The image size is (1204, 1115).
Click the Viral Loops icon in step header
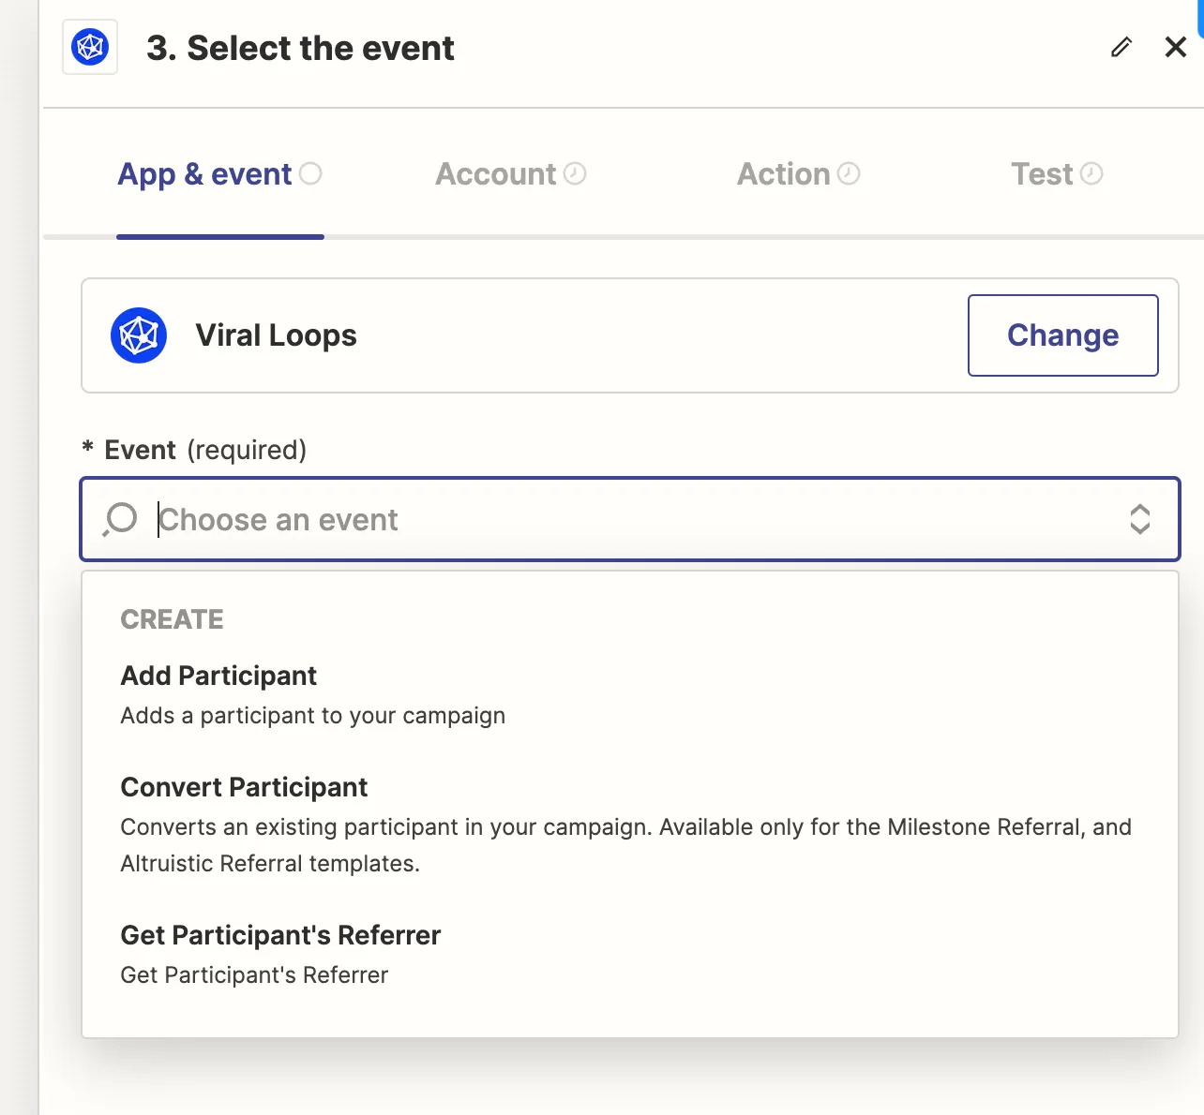click(90, 47)
